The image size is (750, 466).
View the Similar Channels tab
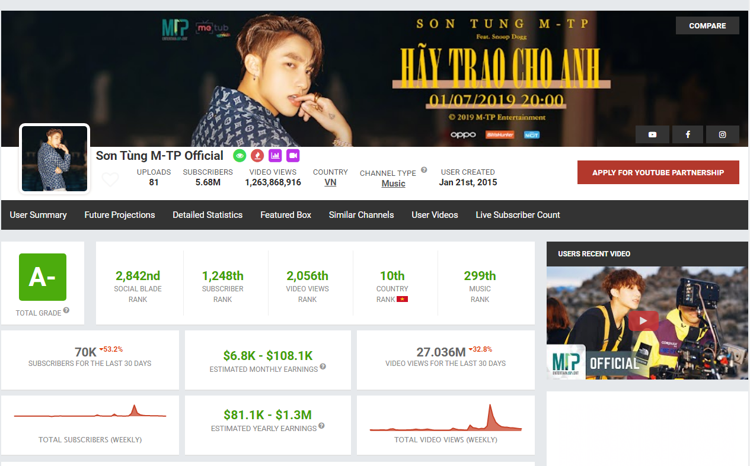point(362,215)
